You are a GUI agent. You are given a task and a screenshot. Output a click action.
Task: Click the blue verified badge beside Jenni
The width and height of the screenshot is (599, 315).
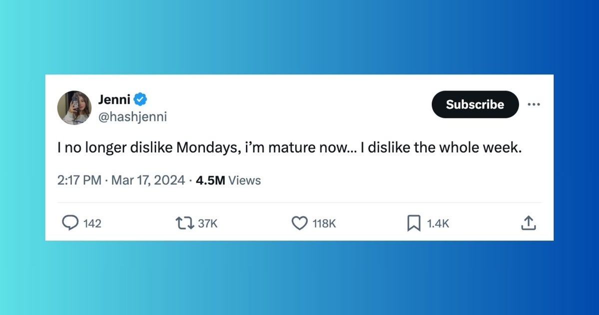[x=140, y=99]
